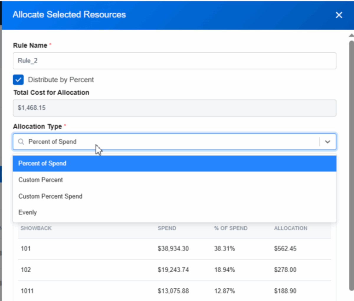Image resolution: width=354 pixels, height=301 pixels.
Task: Sort by the SHOWBACK column header
Action: 36,228
